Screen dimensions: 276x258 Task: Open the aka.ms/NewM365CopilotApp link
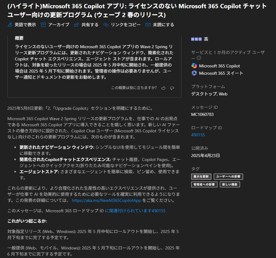[x=106, y=200]
